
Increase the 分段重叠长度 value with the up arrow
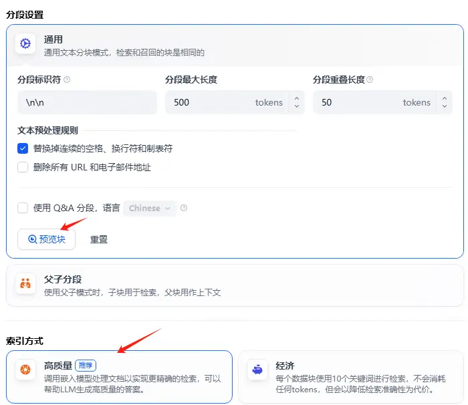[x=445, y=98]
